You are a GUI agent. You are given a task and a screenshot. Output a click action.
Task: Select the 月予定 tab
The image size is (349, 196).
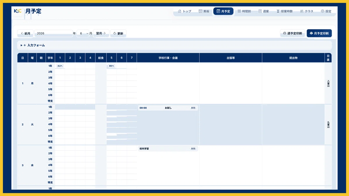[x=223, y=11]
